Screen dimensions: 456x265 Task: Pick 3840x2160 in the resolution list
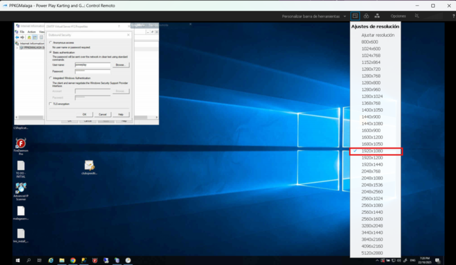[x=371, y=240]
